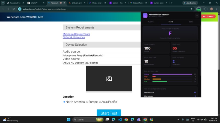This screenshot has width=220, height=123.
Task: Click the REC (Camera) indicator badge
Action: (208, 16)
